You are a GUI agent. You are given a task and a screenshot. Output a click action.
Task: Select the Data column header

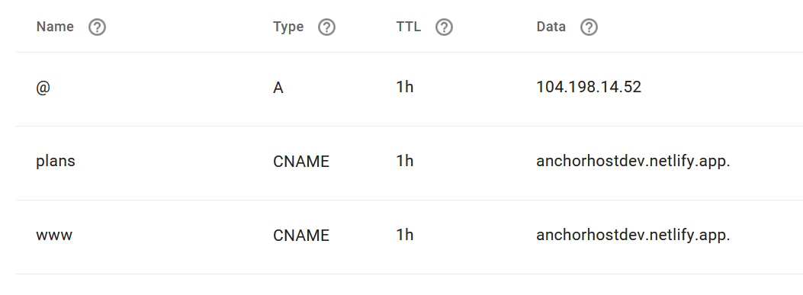[x=551, y=27]
